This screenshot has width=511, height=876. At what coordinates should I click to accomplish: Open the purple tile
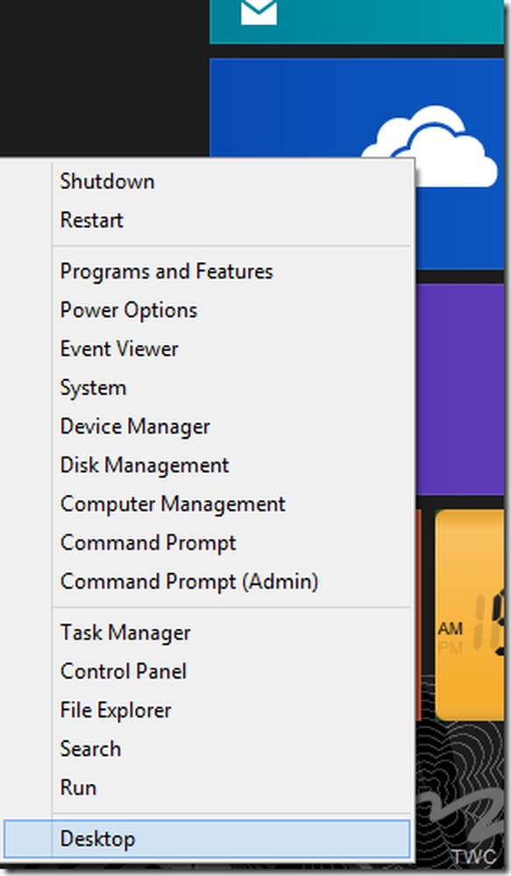coord(459,389)
